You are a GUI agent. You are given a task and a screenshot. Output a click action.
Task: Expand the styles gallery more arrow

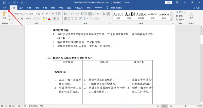click(171, 19)
